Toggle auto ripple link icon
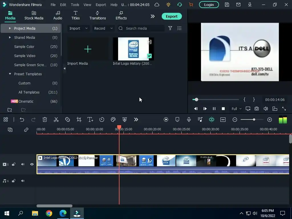 pos(26,130)
